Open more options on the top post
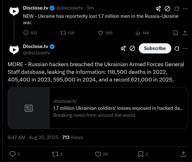Image resolution: width=192 pixels, height=162 pixels. point(185,9)
